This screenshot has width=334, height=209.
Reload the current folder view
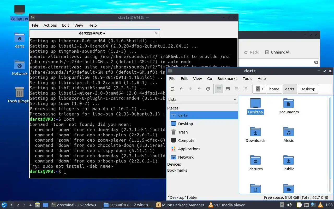tap(208, 89)
